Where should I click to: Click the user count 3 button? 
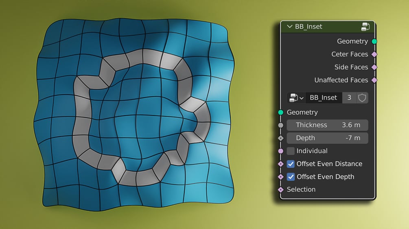(x=349, y=98)
